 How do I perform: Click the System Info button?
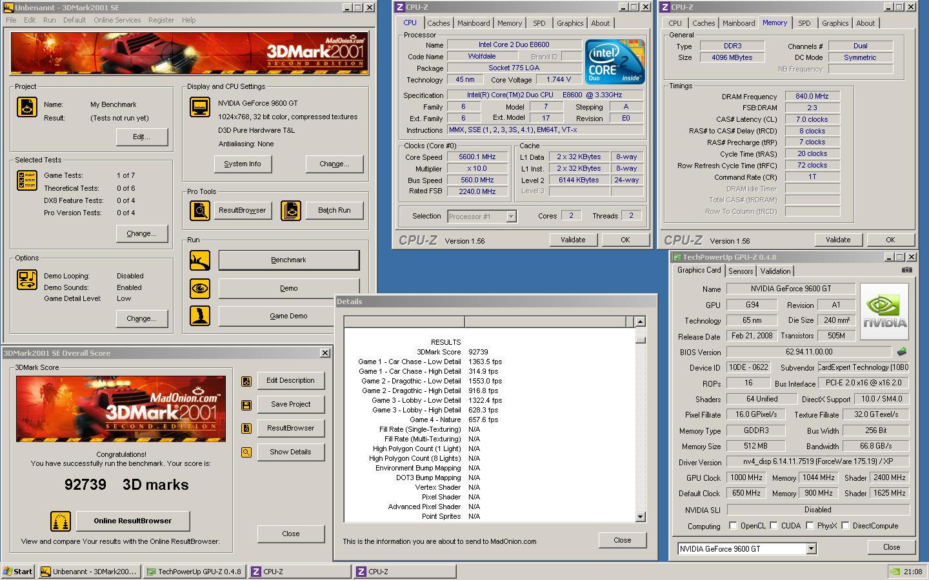pos(243,164)
